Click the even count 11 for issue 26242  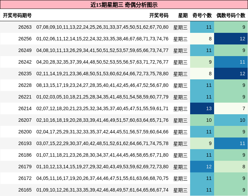tap(231, 62)
